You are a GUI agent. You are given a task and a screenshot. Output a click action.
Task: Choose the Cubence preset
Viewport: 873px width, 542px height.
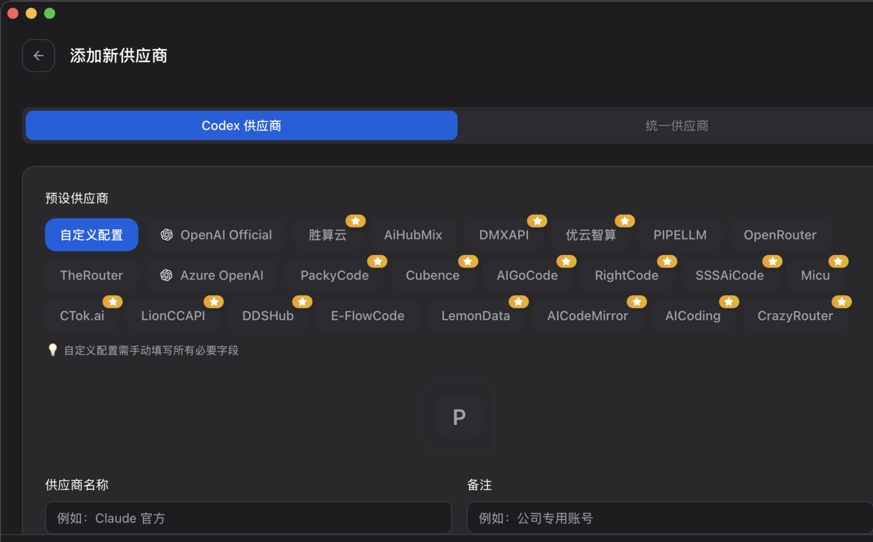(x=432, y=275)
